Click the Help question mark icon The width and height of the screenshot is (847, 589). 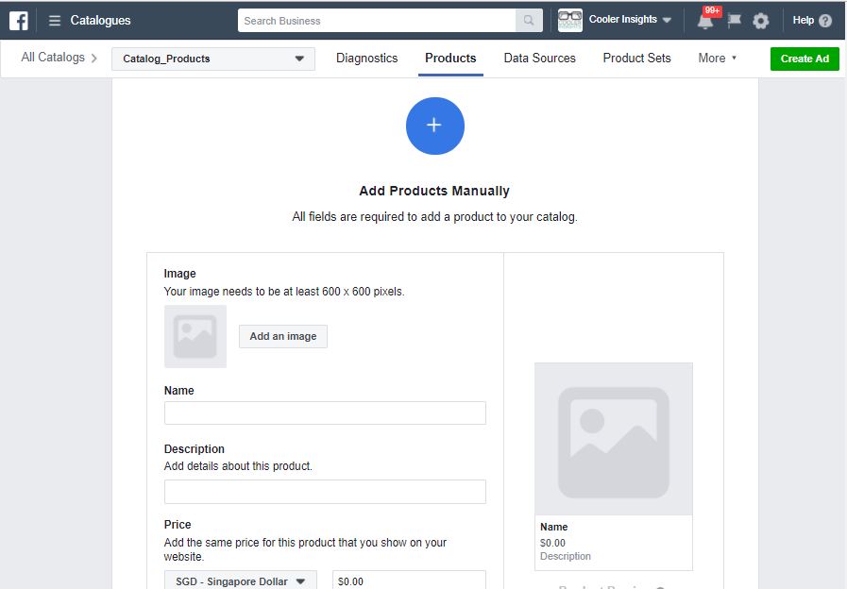pyautogui.click(x=825, y=21)
